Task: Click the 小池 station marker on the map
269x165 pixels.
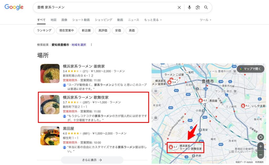Action: click(203, 111)
